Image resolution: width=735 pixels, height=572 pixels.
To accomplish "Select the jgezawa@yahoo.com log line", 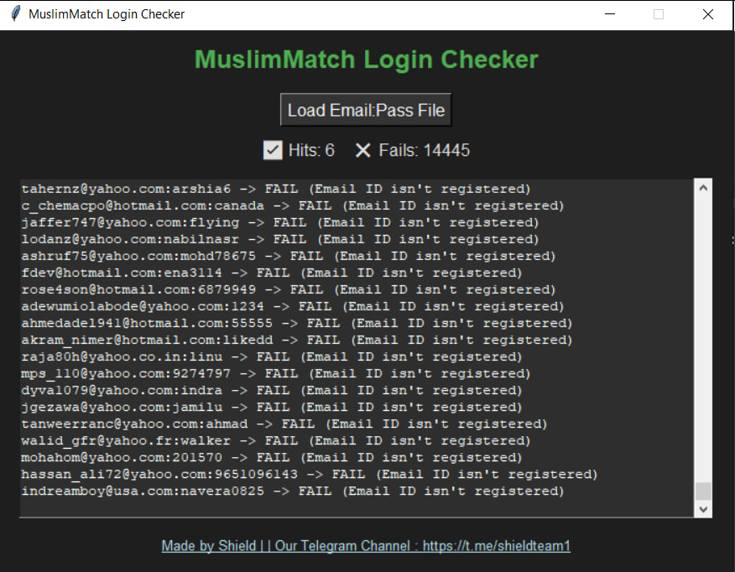I will coord(271,407).
